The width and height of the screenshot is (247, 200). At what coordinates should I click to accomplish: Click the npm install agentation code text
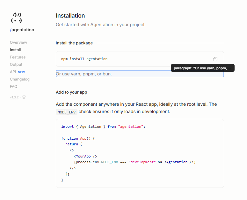click(84, 59)
